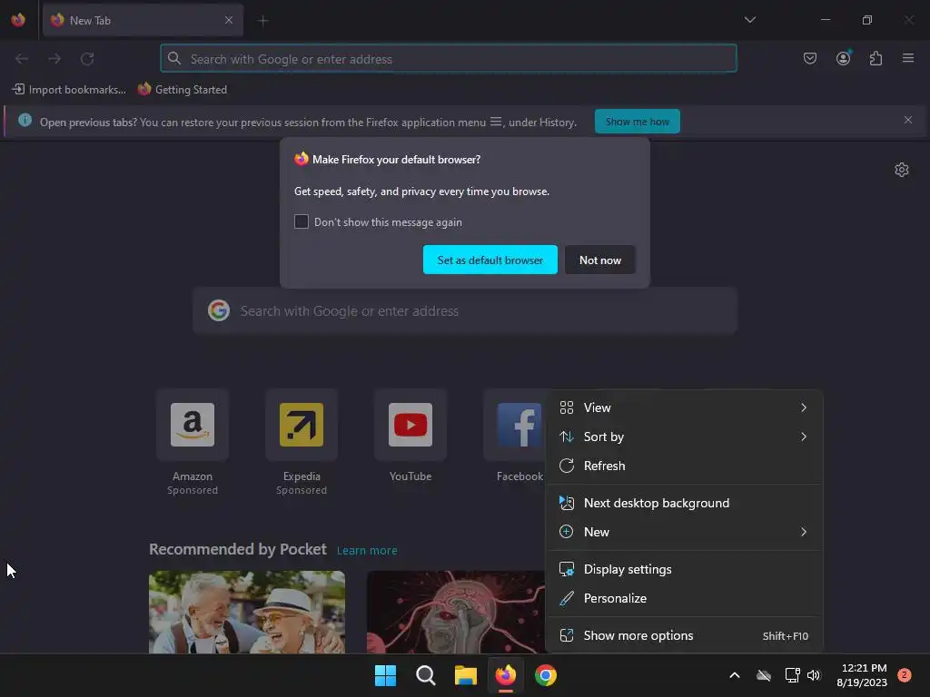Viewport: 930px width, 697px height.
Task: Select Refresh in the context menu
Action: pyautogui.click(x=685, y=466)
